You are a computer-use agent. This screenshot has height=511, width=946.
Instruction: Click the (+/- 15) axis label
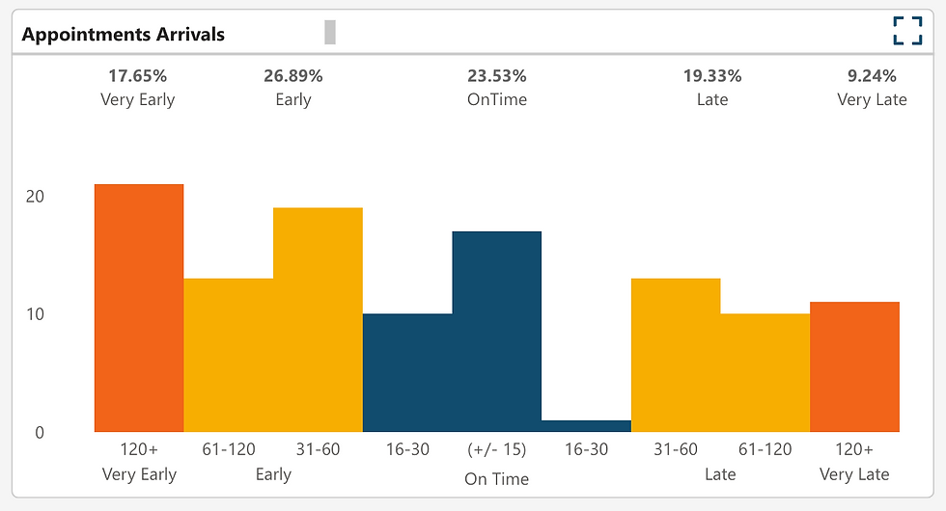(x=496, y=449)
